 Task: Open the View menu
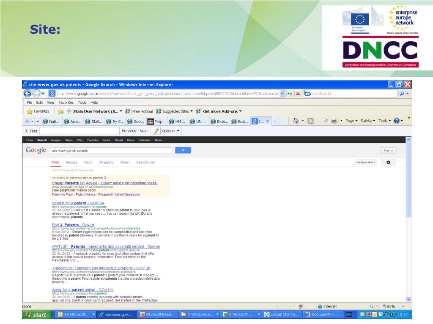[x=51, y=103]
